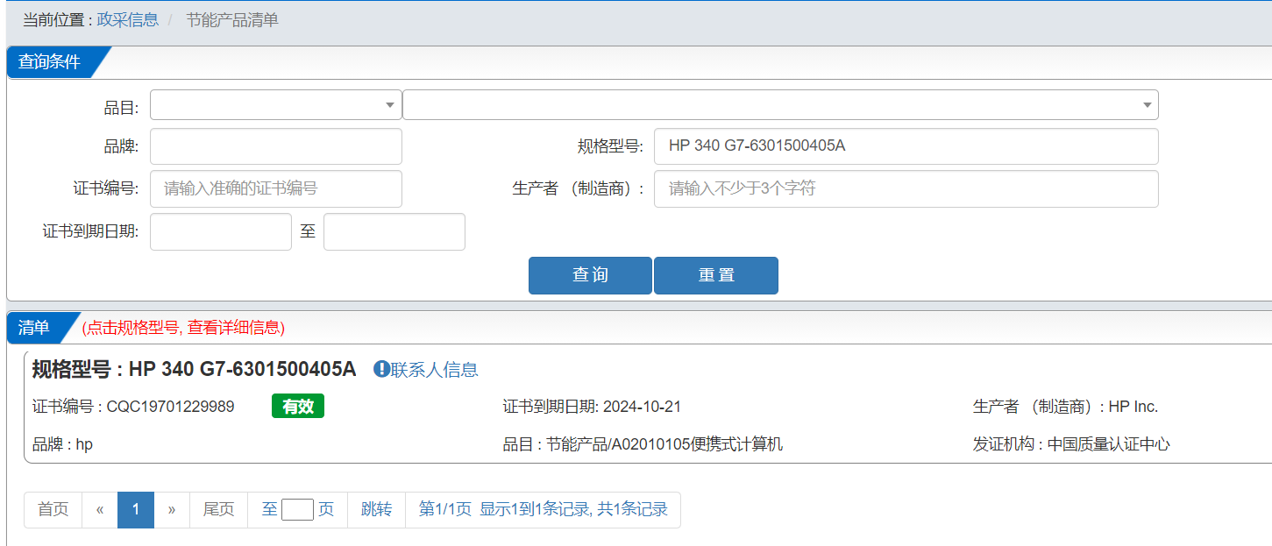Click the 查询 search button
This screenshot has height=546, width=1272.
(590, 275)
